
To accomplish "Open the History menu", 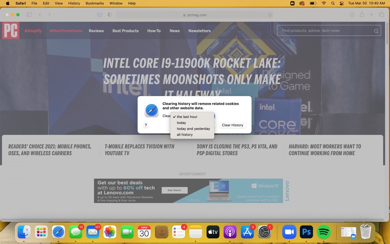I will click(74, 3).
